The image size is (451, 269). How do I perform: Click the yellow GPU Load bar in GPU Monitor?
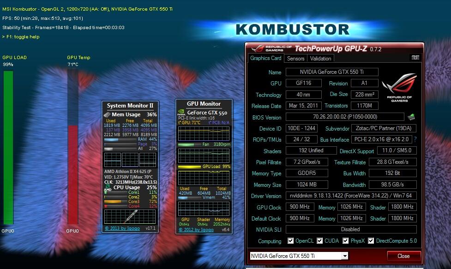pyautogui.click(x=190, y=167)
